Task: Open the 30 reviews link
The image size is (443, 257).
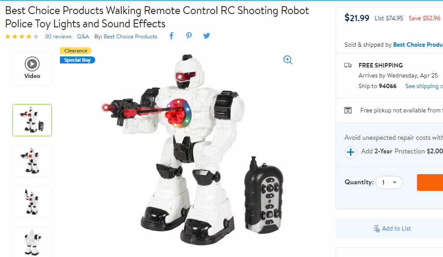Action: 58,37
